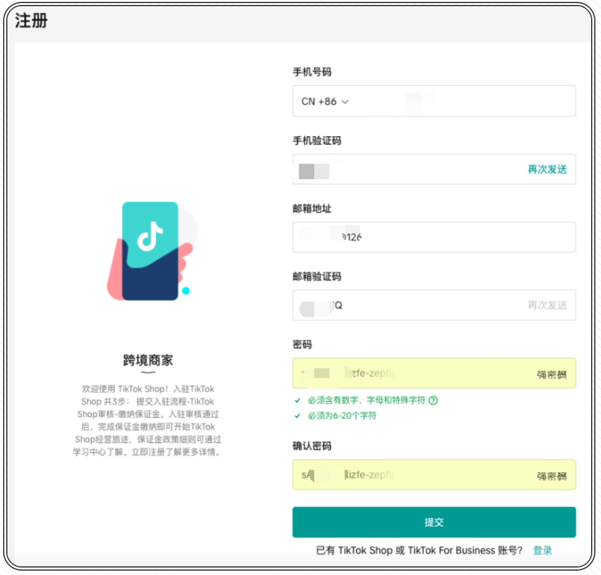Click the 强密码 badge in the 密码 field
The height and width of the screenshot is (575, 601).
tap(551, 374)
